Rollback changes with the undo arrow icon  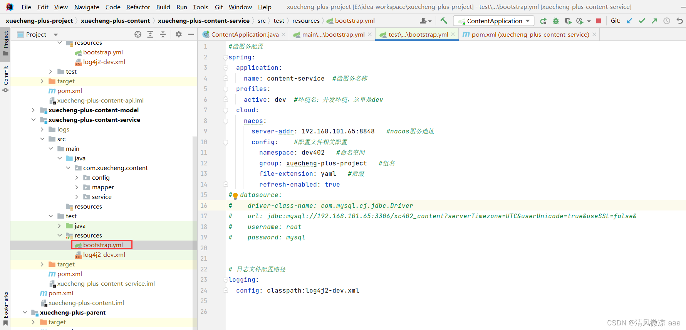[679, 21]
